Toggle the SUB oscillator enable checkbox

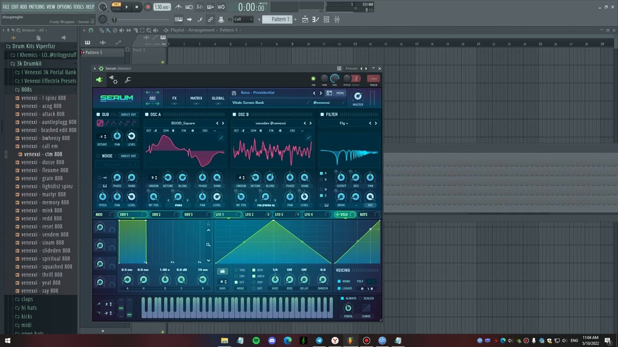98,115
